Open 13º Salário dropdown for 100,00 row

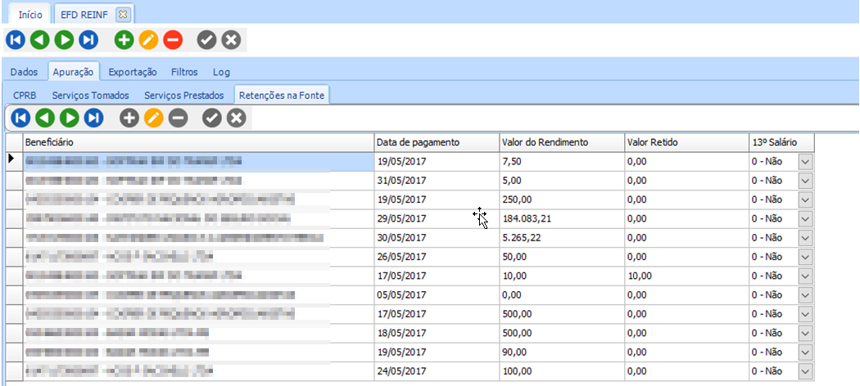[x=805, y=371]
